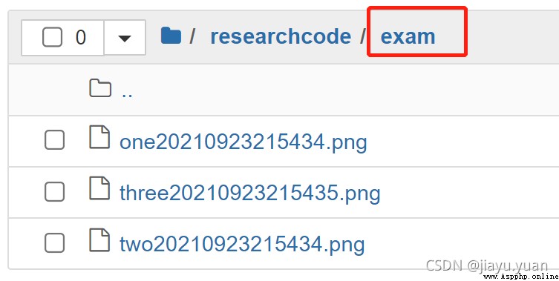Navigate to the researchcode breadcrumb folder
This screenshot has height=281, width=559.
coord(281,36)
